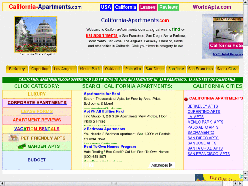Open SAN JOSE APTS link
Viewport: 248px width, 186px height.
(202, 143)
